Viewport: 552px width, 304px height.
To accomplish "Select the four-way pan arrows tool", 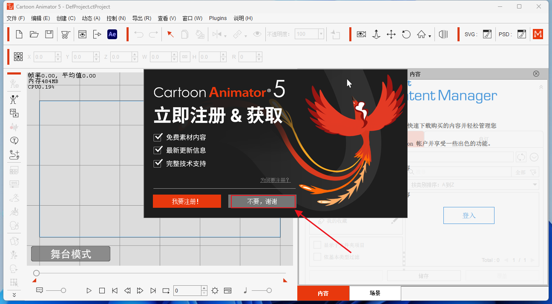I will click(x=391, y=34).
